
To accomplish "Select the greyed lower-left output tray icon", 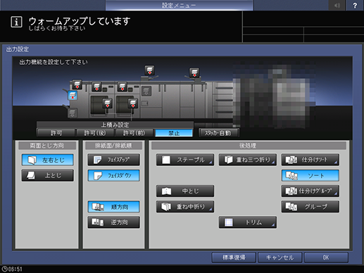I will (73, 113).
